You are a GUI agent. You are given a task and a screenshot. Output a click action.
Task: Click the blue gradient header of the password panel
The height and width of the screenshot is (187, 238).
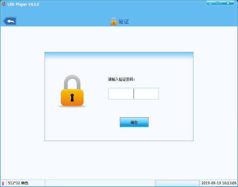pyautogui.click(x=119, y=56)
